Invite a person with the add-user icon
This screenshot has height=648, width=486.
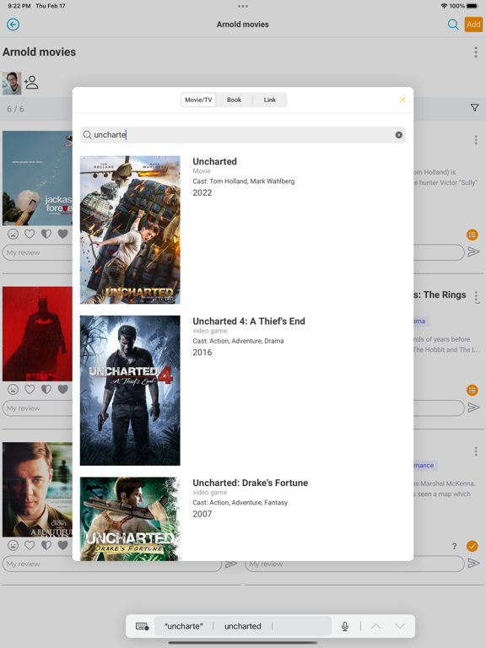point(31,82)
